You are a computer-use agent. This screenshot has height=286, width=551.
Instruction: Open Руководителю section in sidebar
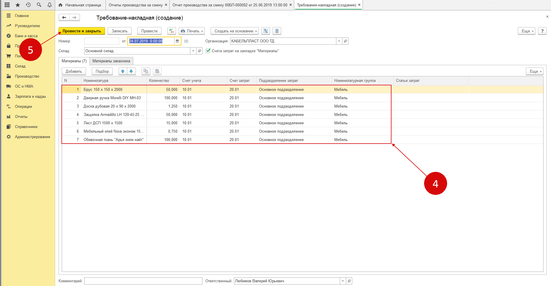[x=27, y=26]
